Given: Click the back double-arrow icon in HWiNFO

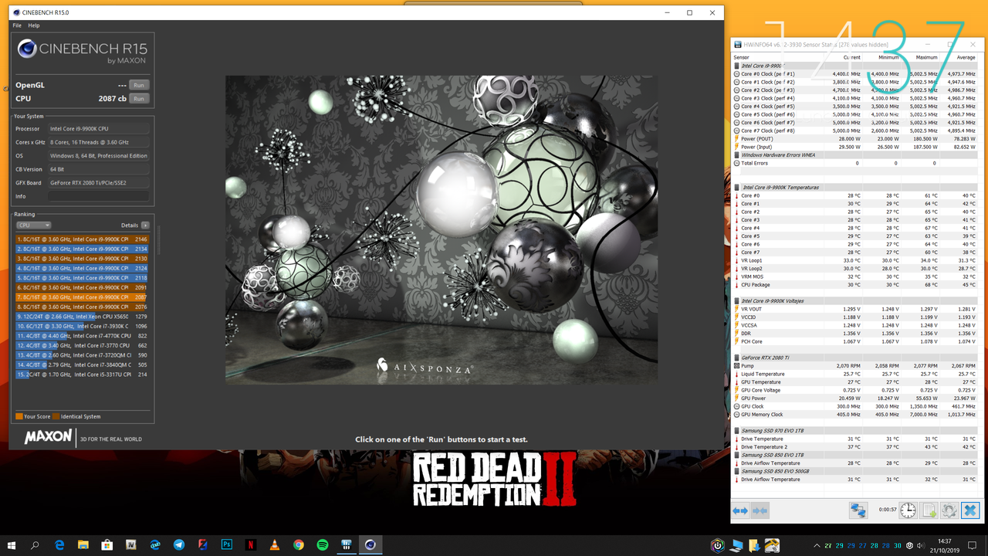Looking at the screenshot, I should tap(741, 510).
